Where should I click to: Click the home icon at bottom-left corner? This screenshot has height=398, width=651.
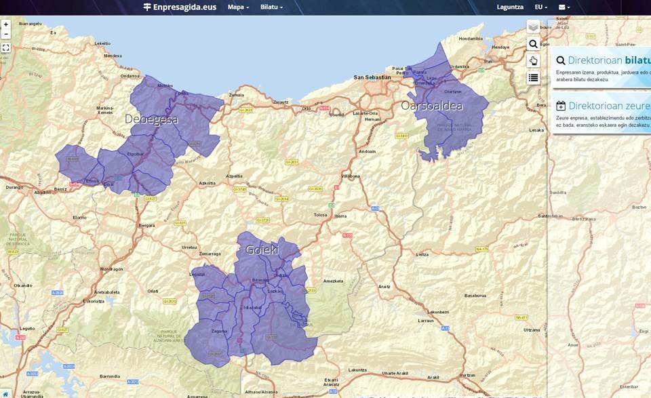coord(5,394)
